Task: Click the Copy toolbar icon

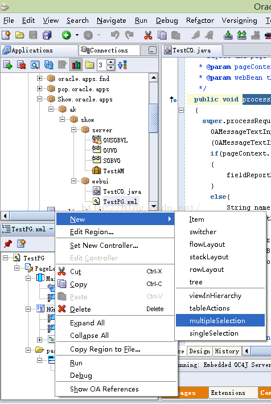Action: (162, 35)
